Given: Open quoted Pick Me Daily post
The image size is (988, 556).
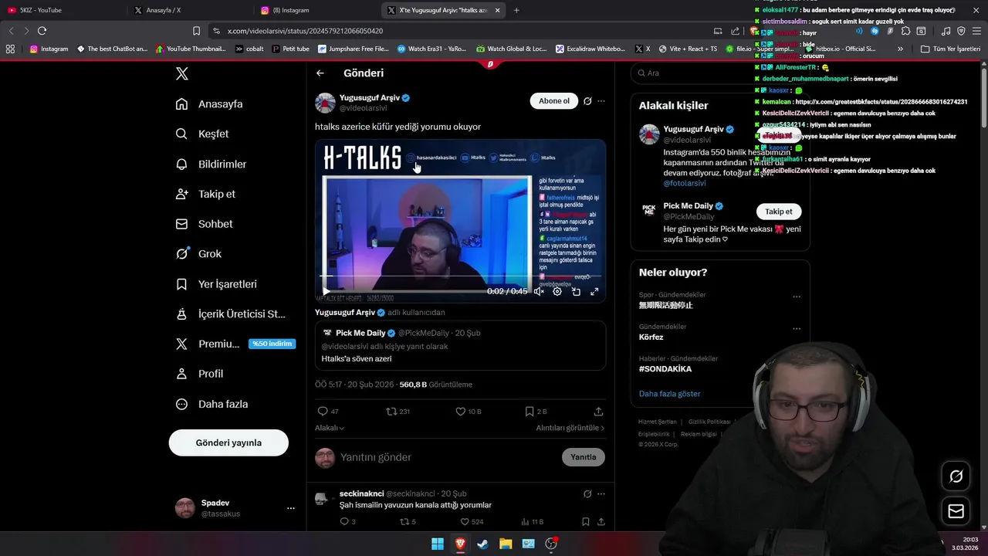Looking at the screenshot, I should pos(460,345).
